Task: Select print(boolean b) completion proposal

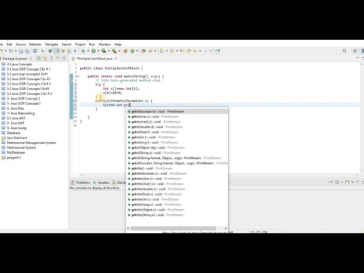Action: pos(177,111)
